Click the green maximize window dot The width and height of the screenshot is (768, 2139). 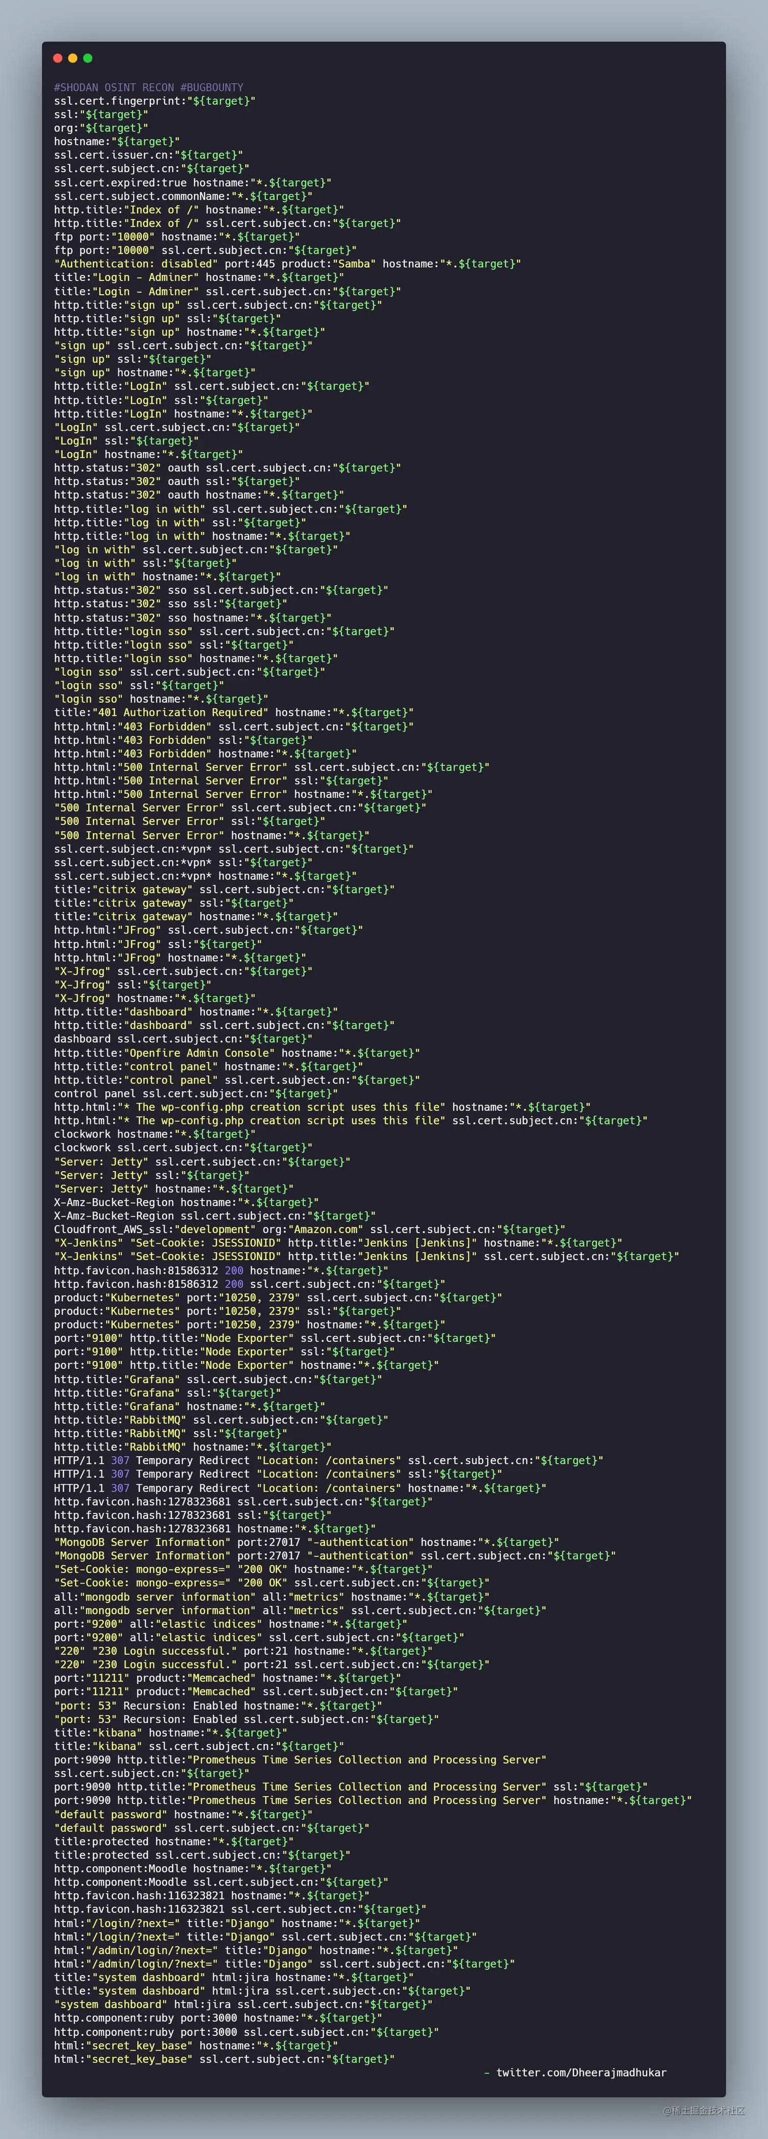pyautogui.click(x=88, y=58)
